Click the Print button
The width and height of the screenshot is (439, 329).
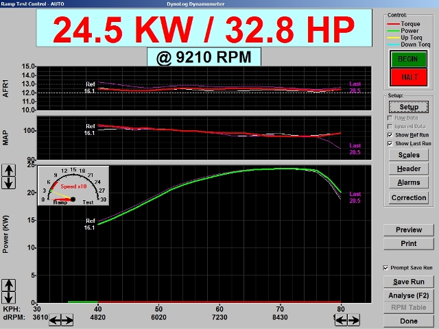(409, 244)
